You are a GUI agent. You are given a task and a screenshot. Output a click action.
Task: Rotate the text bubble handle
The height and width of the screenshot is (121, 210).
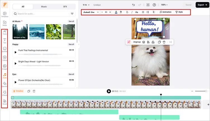point(167,28)
